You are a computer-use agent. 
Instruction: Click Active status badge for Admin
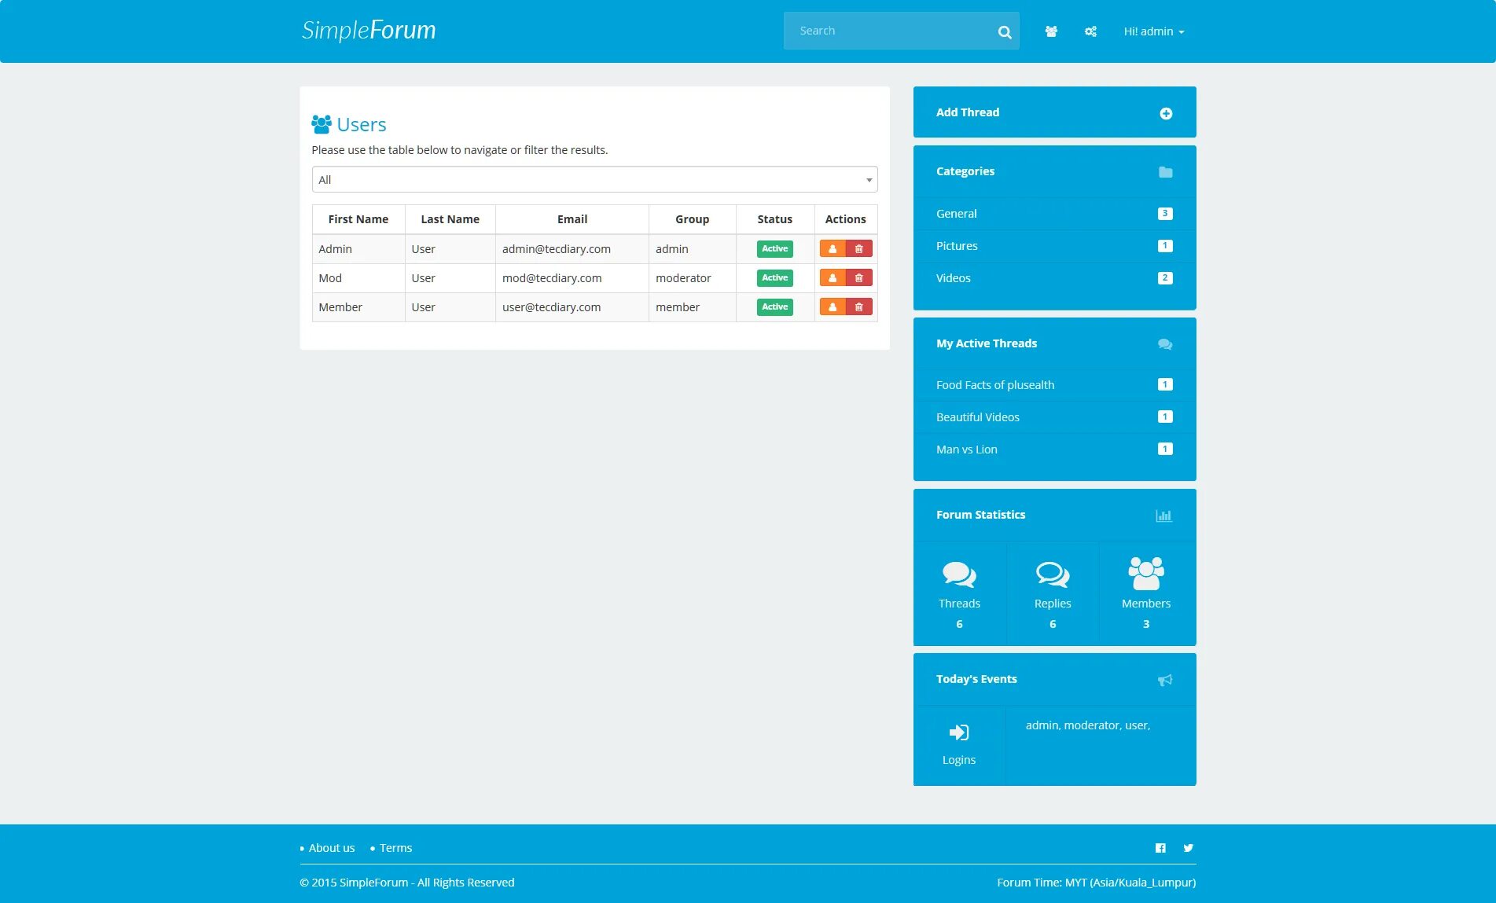(774, 248)
